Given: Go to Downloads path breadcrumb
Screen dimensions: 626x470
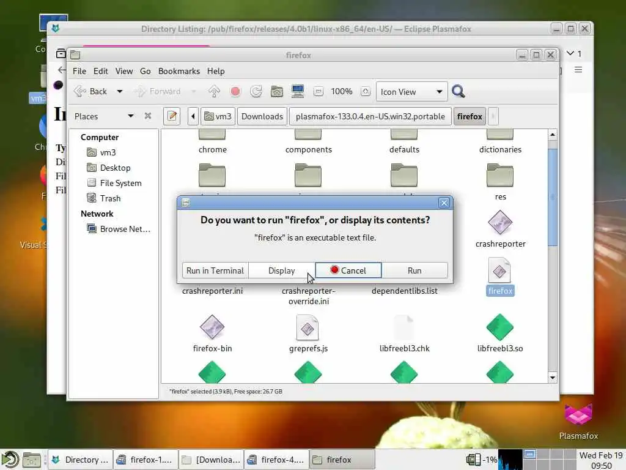Looking at the screenshot, I should click(262, 116).
